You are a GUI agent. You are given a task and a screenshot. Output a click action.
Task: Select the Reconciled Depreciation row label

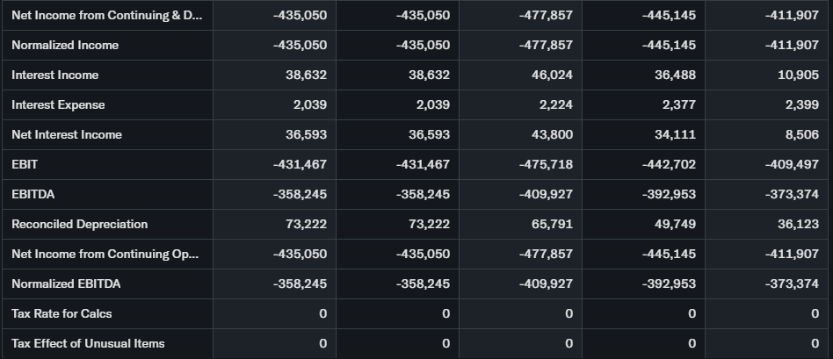point(80,225)
